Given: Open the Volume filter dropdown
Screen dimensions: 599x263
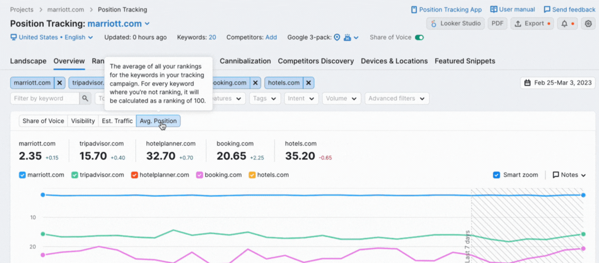Looking at the screenshot, I should [341, 98].
